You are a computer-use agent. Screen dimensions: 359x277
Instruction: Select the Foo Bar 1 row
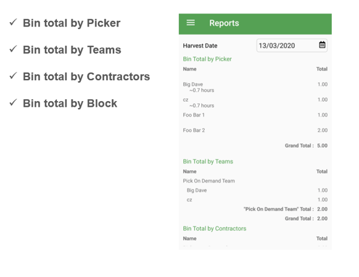[x=255, y=115]
